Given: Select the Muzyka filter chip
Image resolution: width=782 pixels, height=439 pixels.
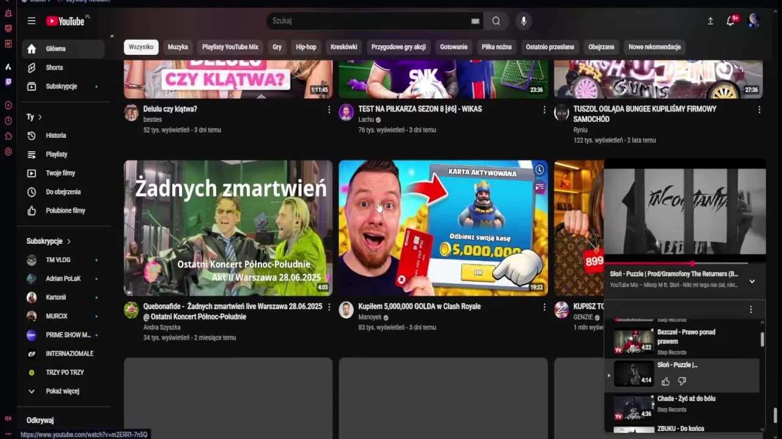Looking at the screenshot, I should pos(178,47).
